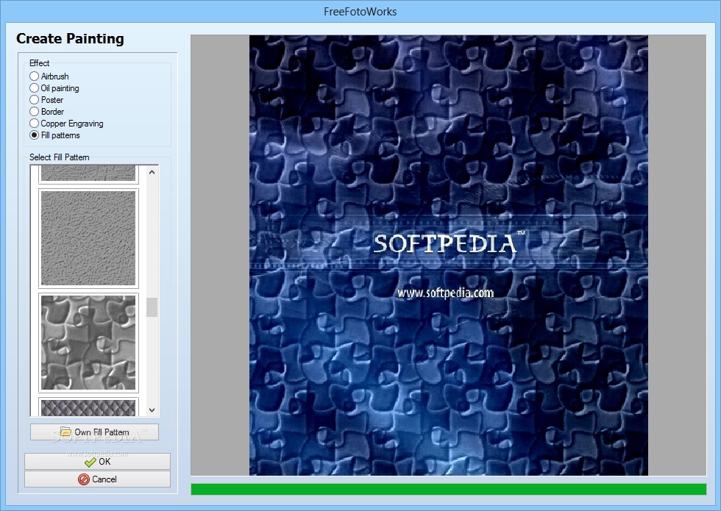Choose the Oil painting effect
The height and width of the screenshot is (511, 721).
coord(54,88)
